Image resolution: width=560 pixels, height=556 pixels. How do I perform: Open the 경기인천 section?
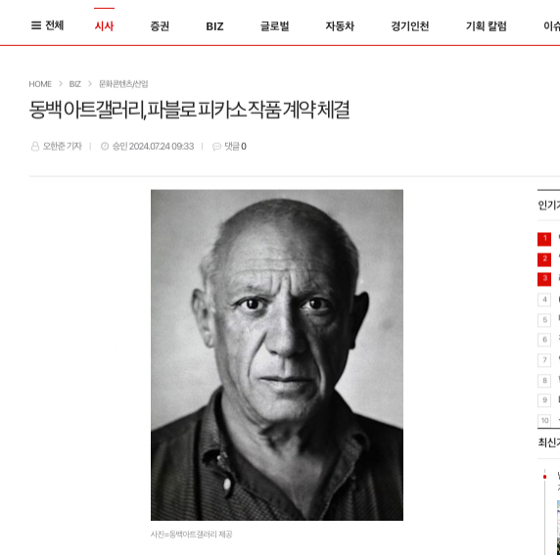click(409, 26)
